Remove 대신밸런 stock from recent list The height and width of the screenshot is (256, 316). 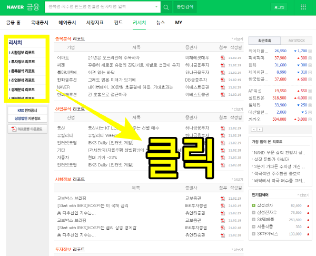[310, 112]
